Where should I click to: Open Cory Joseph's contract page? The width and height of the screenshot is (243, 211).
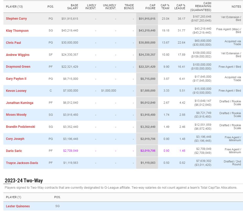[x=15, y=139]
